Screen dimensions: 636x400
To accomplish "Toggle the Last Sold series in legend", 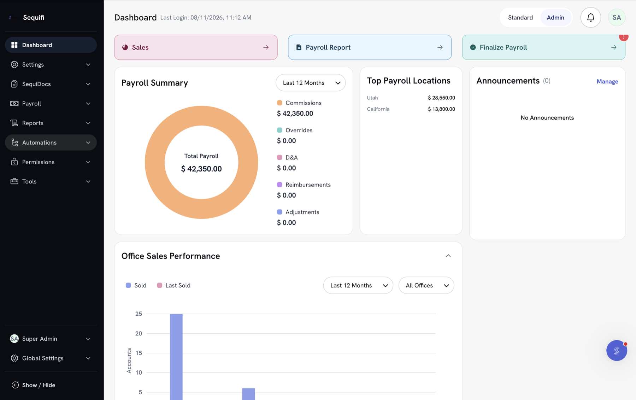I will (173, 285).
